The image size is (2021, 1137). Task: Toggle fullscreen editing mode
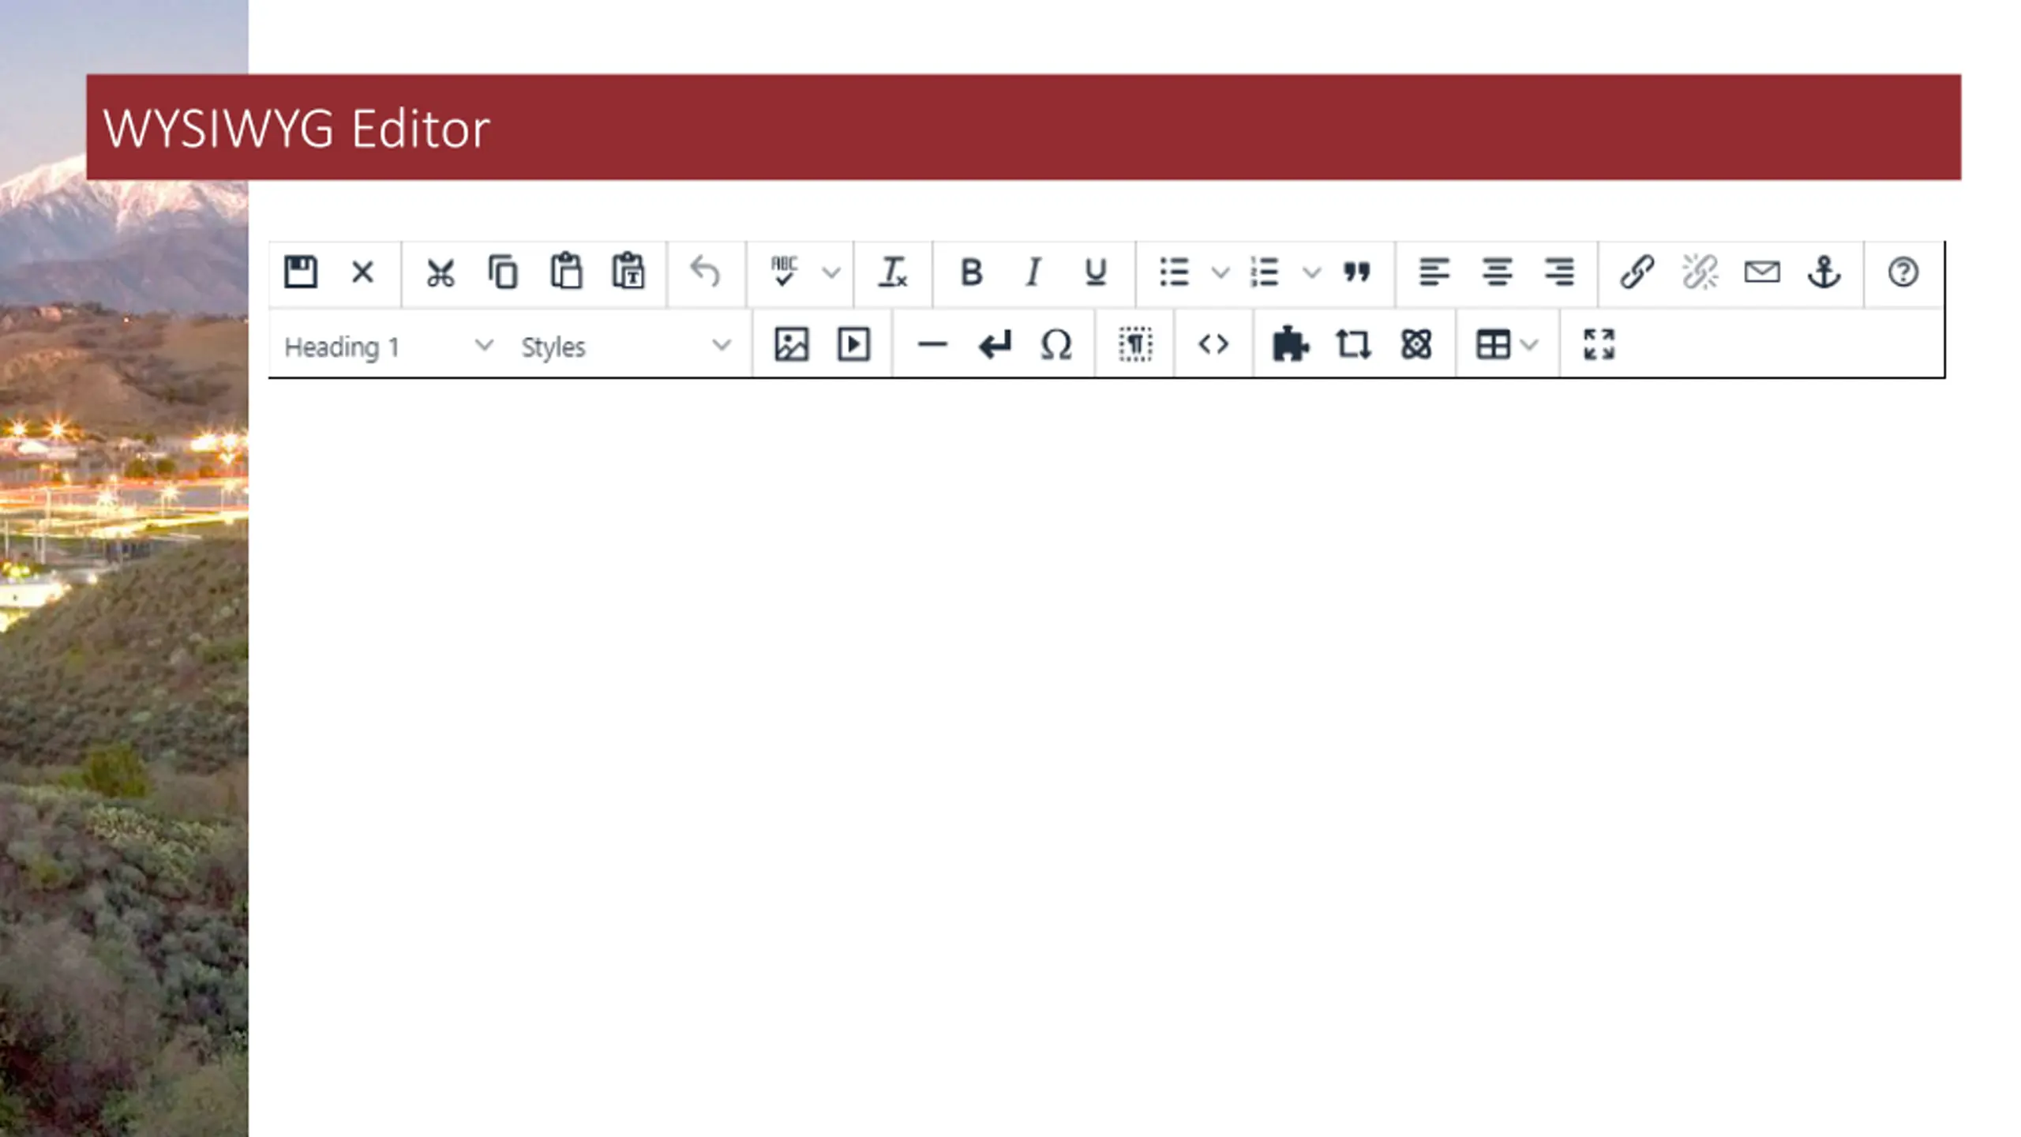tap(1599, 345)
